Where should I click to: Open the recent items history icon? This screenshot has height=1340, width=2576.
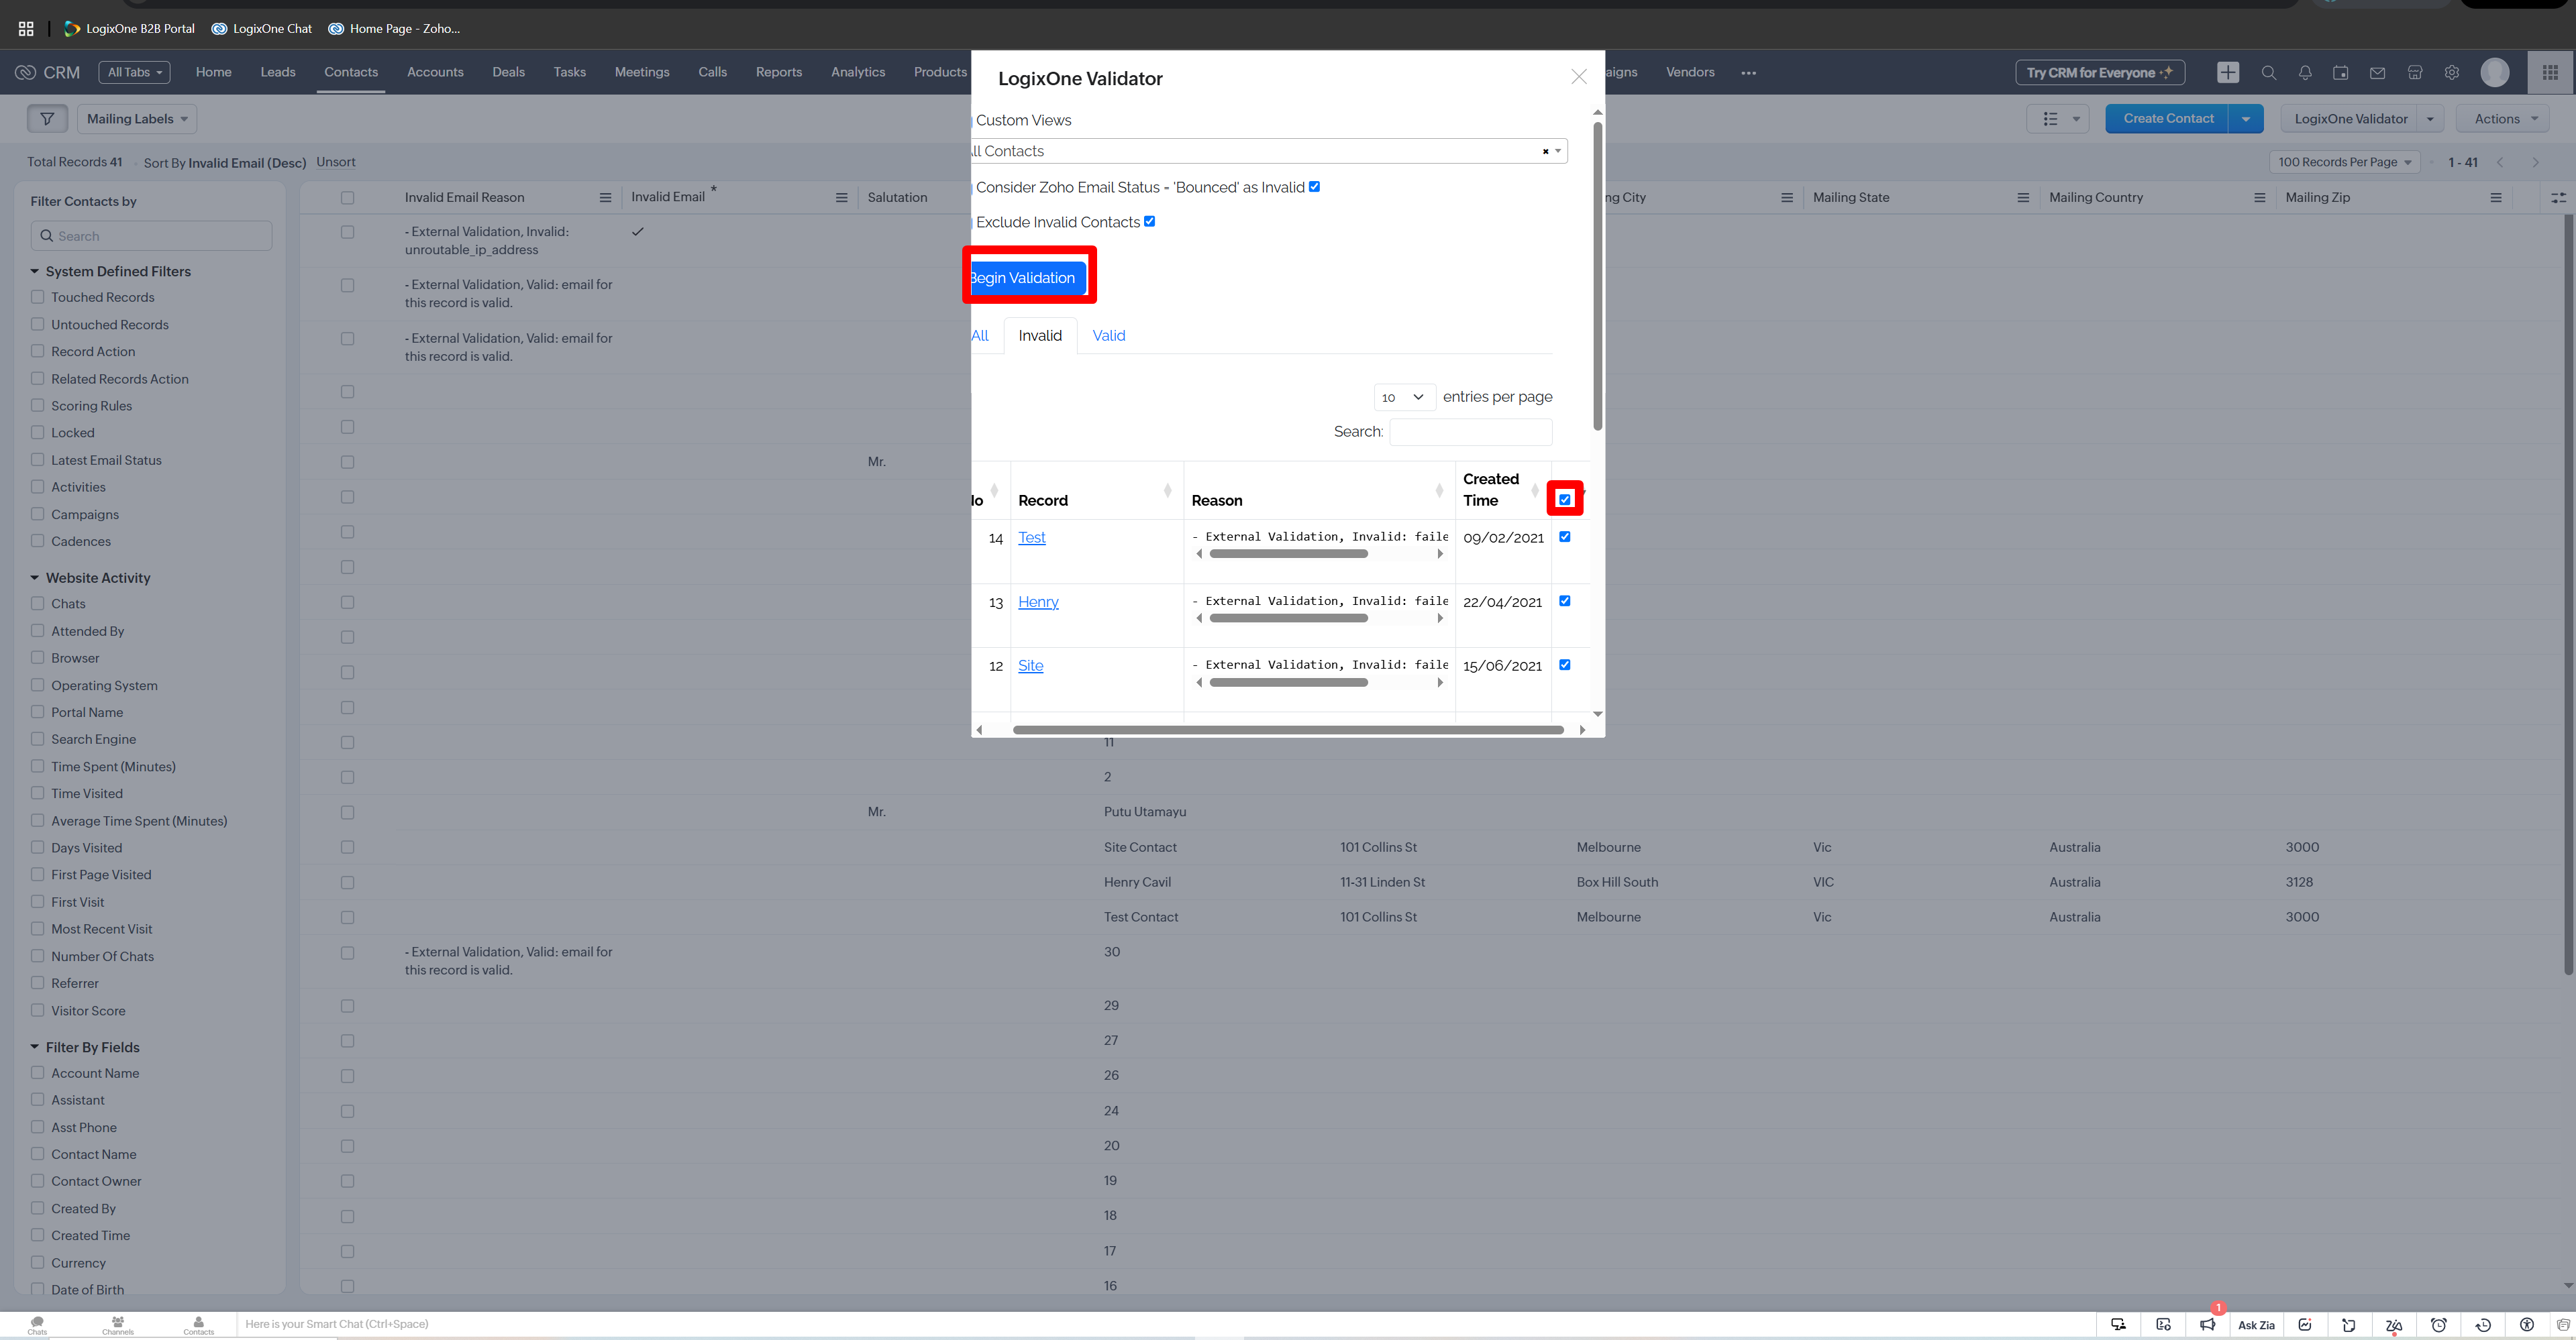coord(2482,1324)
